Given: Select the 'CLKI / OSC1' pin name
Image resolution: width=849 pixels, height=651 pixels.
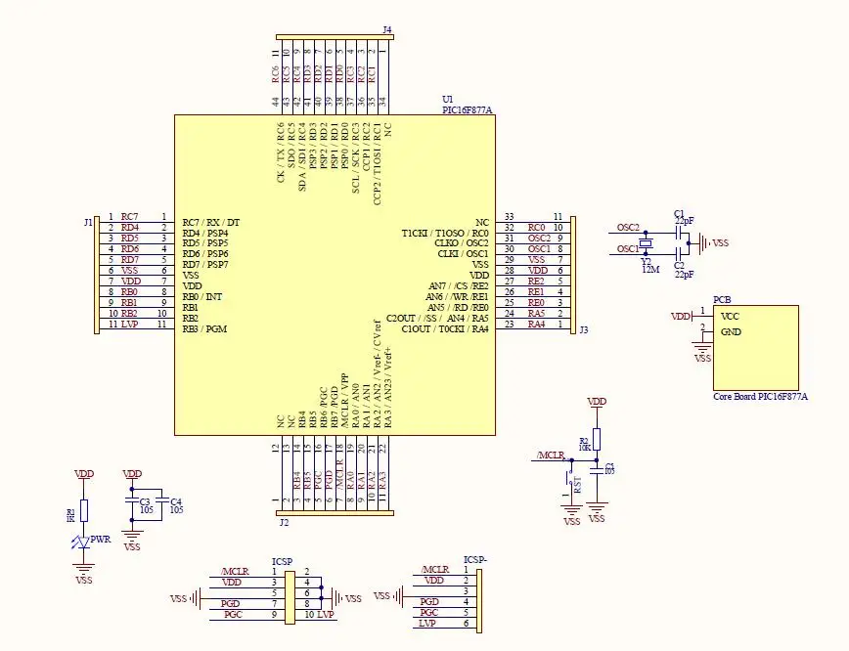Looking at the screenshot, I should tap(463, 254).
